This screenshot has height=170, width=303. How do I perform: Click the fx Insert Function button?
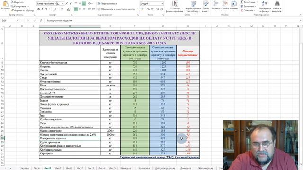pyautogui.click(x=41, y=20)
